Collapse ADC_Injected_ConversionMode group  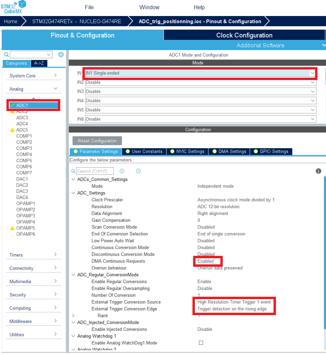pos(73,322)
